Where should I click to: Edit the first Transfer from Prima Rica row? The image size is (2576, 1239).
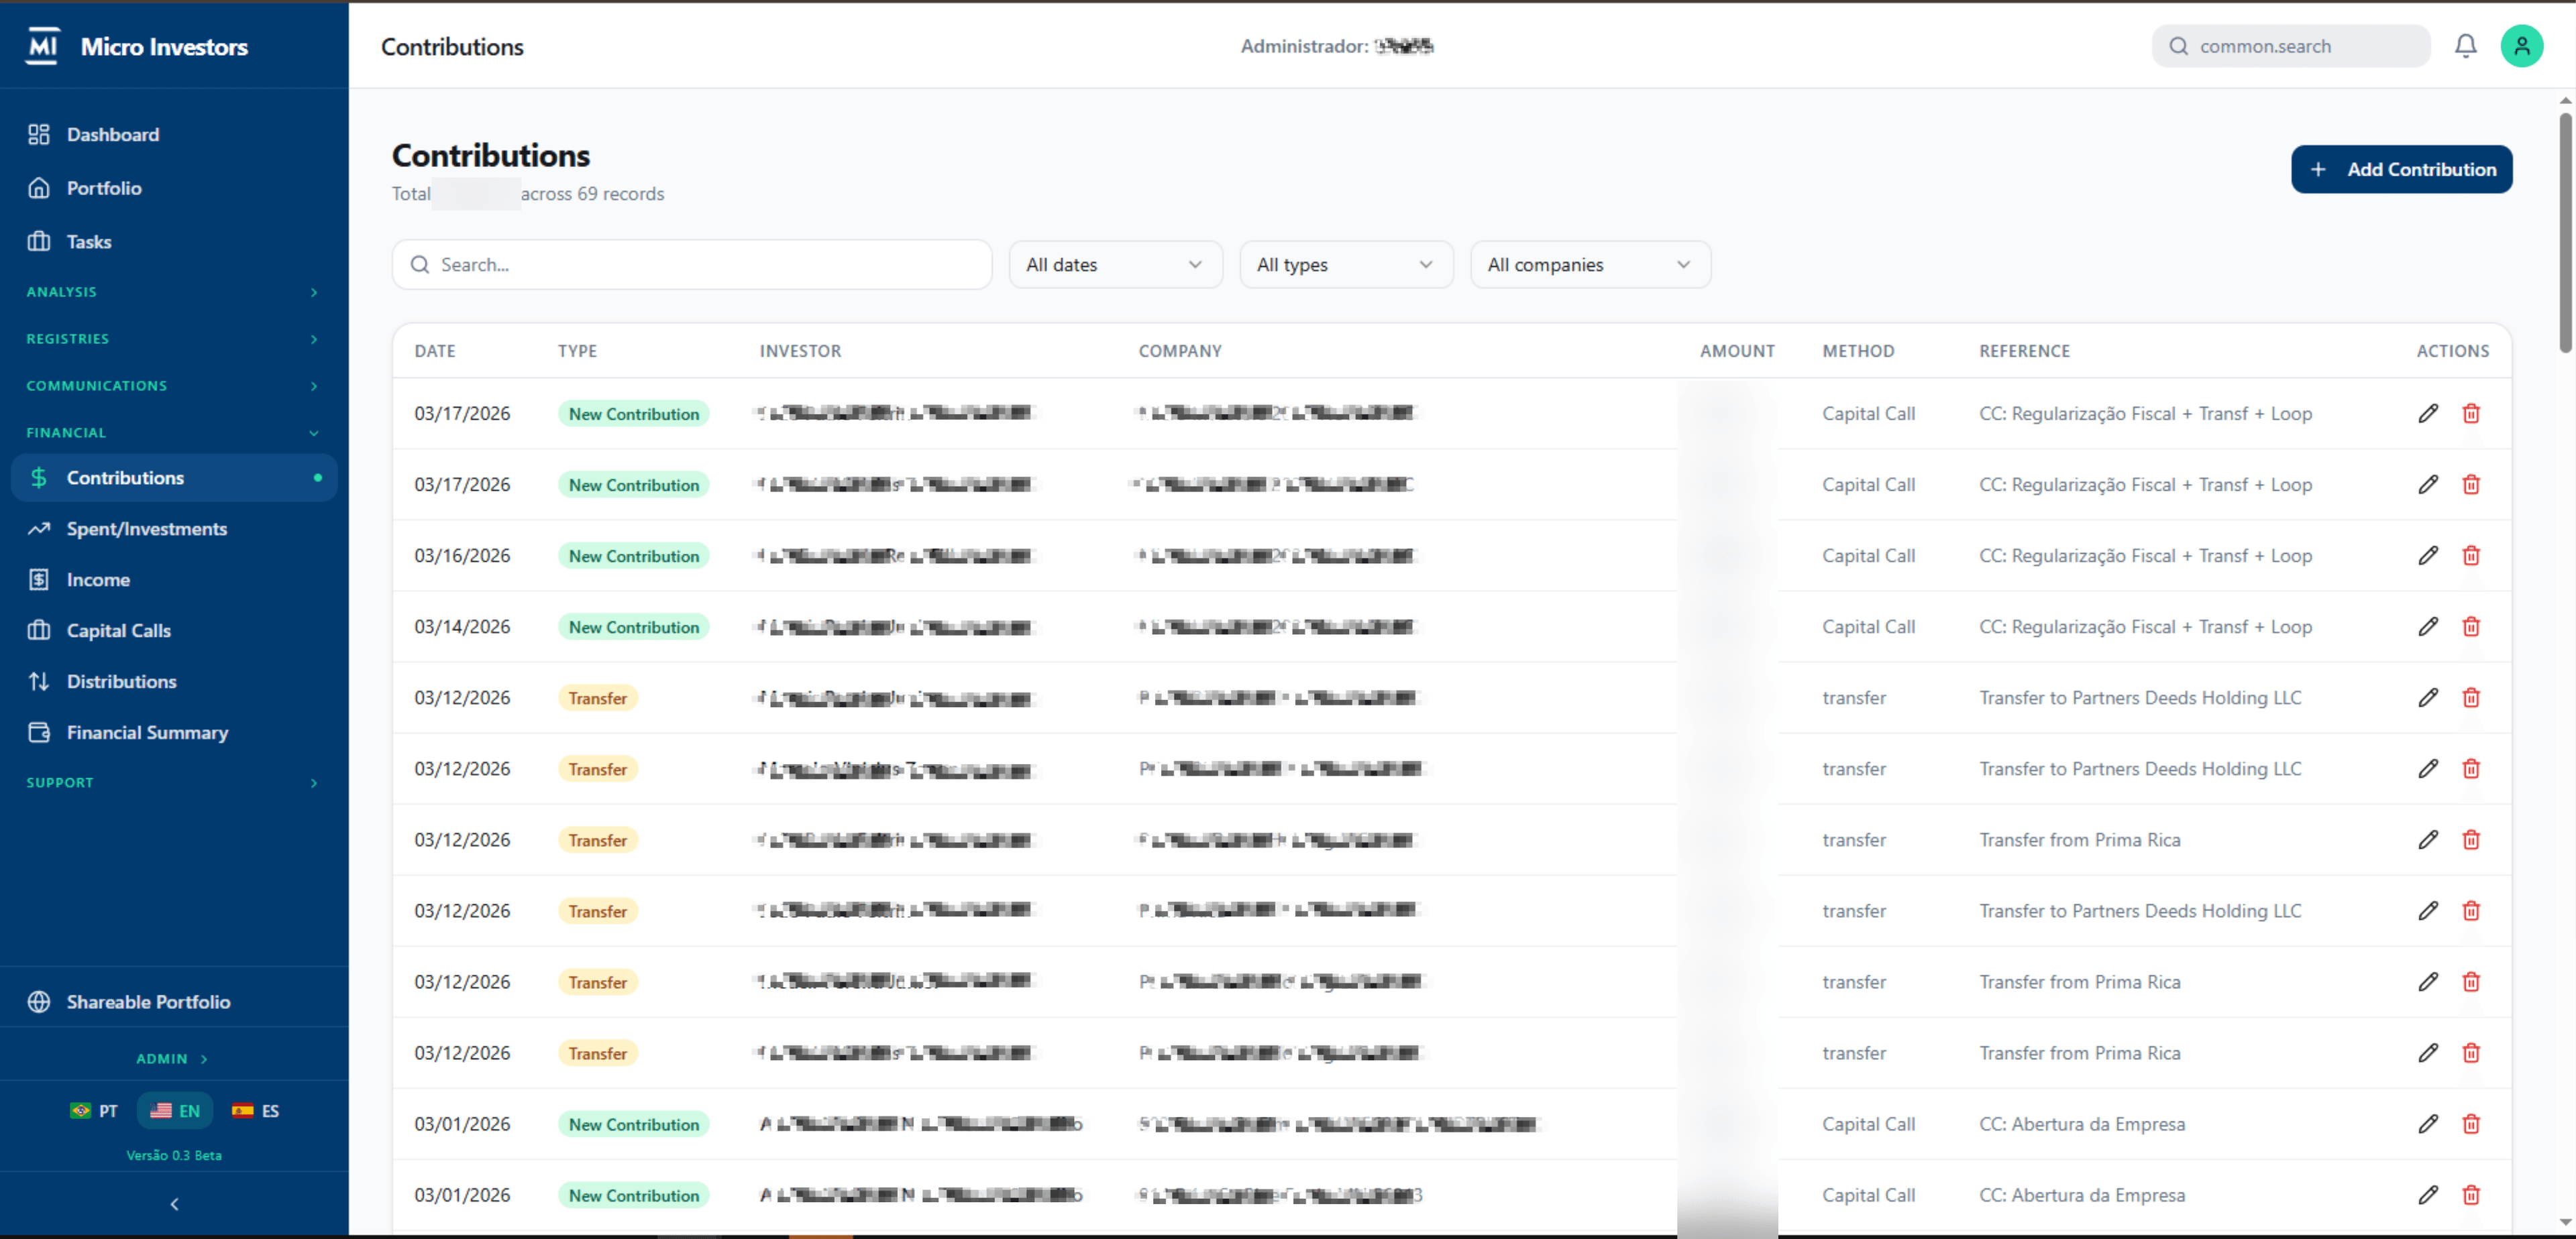click(2427, 839)
